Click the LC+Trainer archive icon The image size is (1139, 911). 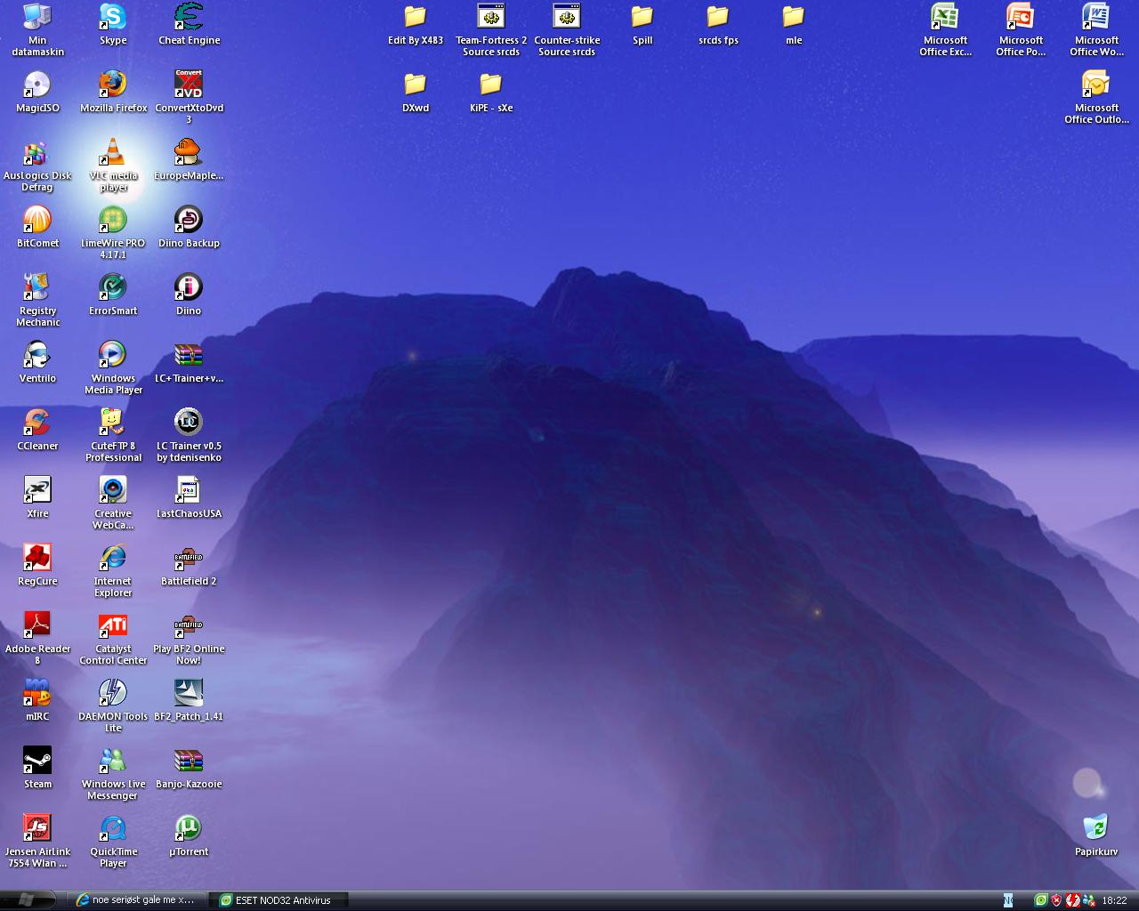point(189,362)
